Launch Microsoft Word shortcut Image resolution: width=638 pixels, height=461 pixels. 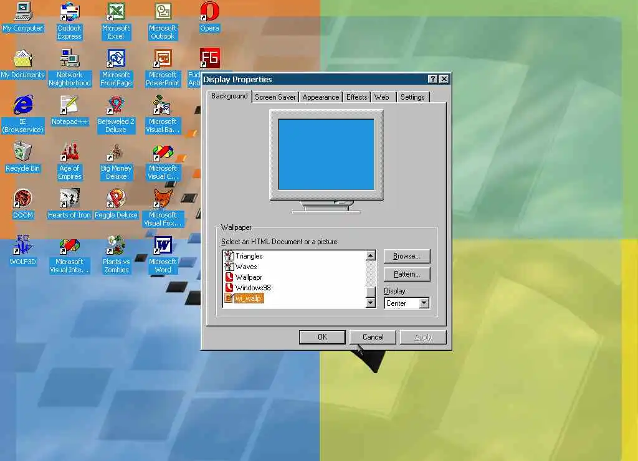pyautogui.click(x=163, y=254)
